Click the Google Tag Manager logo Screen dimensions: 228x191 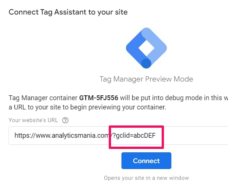[146, 48]
